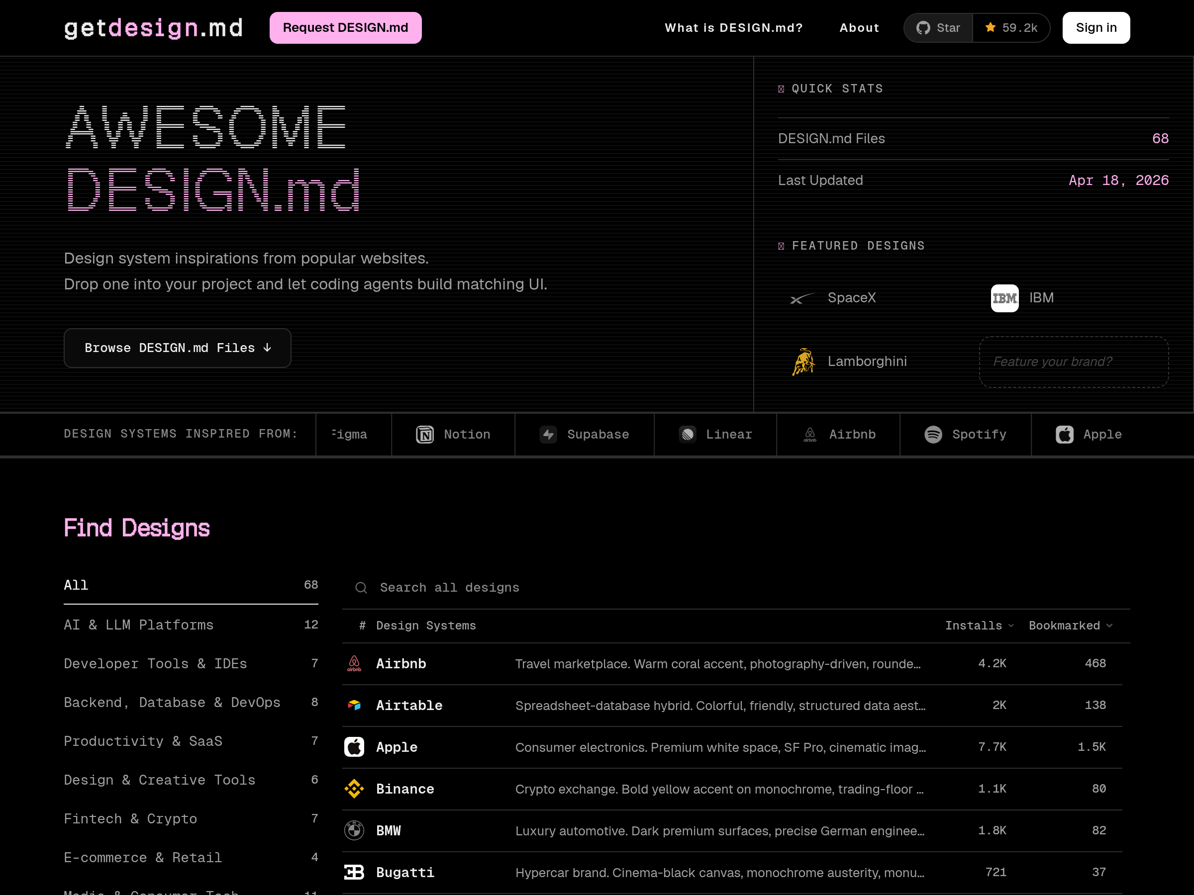Click the SpaceX logo in featured designs

tap(802, 298)
